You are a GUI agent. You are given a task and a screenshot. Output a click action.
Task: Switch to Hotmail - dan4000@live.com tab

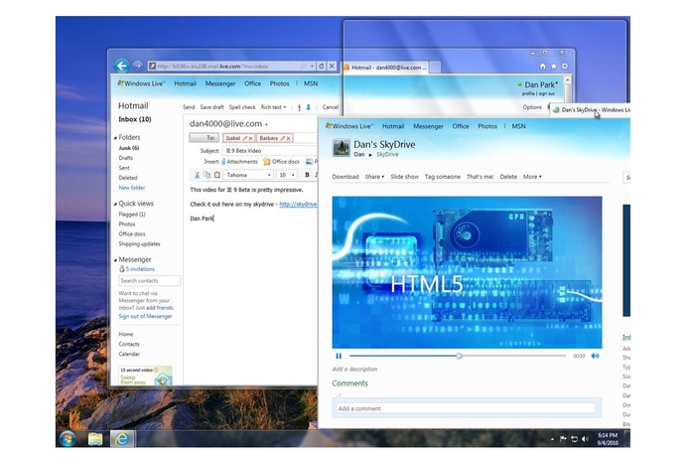tap(385, 68)
